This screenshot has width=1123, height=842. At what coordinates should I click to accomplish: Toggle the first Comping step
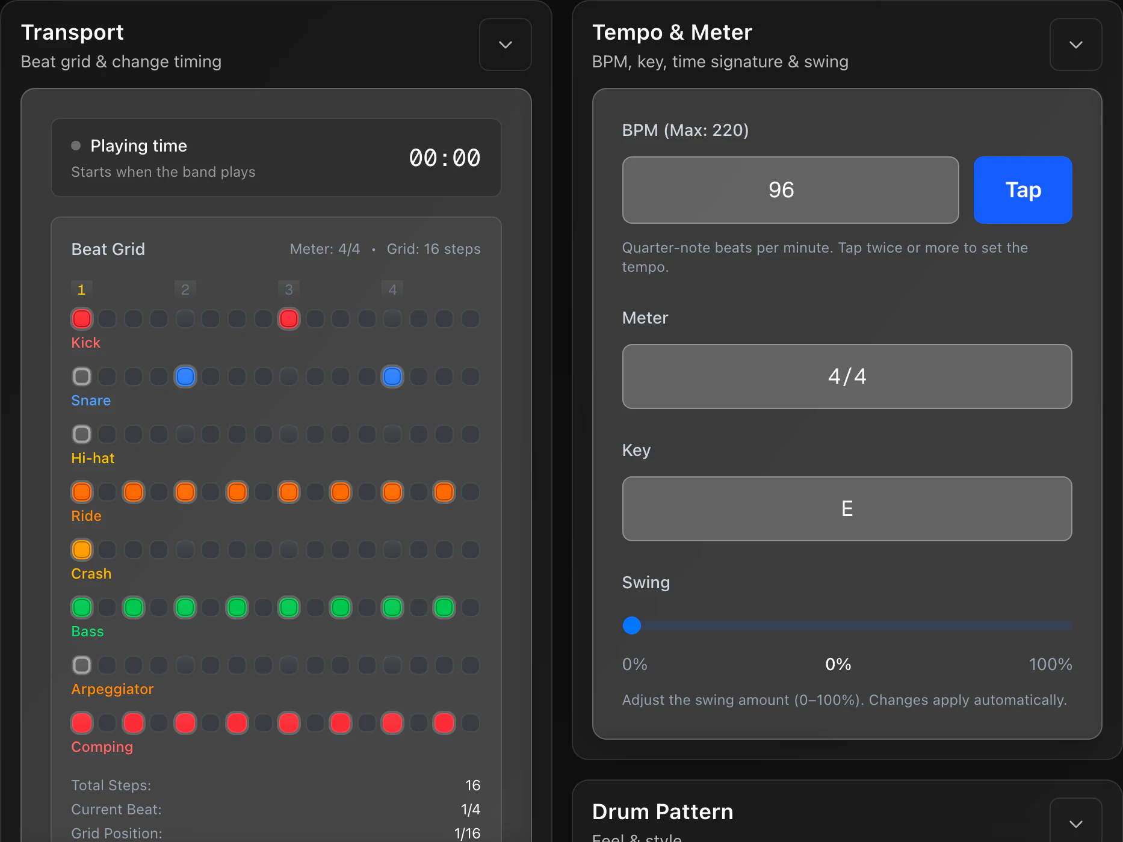[x=82, y=723]
